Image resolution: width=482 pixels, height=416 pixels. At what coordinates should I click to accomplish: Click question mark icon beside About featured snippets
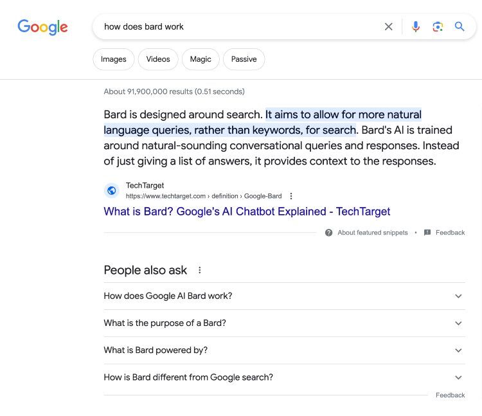point(328,233)
